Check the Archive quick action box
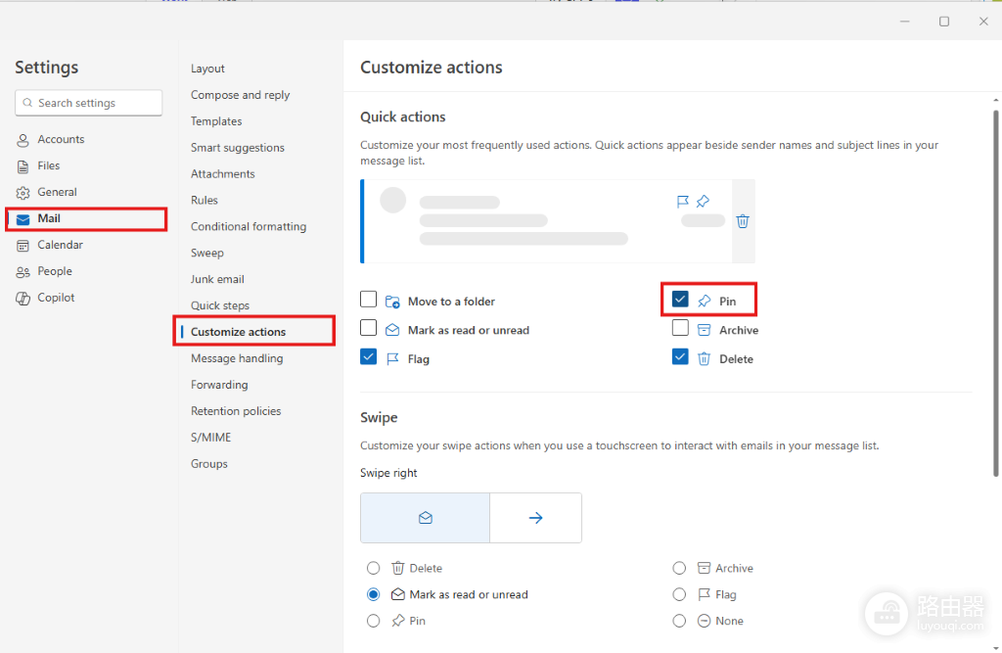1002x653 pixels. pyautogui.click(x=680, y=328)
